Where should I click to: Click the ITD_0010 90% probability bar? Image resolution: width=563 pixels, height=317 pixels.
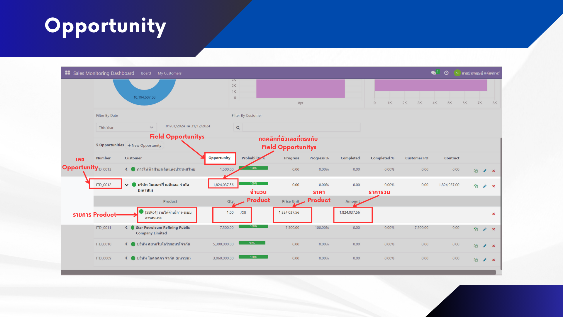[x=252, y=243]
